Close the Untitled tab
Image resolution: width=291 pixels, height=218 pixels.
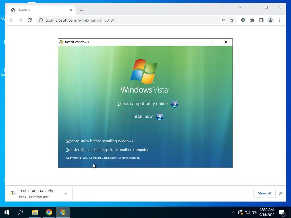pos(71,10)
